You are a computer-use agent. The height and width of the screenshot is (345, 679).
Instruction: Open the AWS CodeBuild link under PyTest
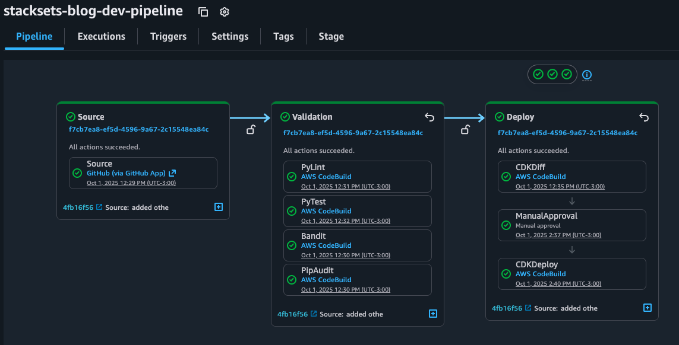[326, 210]
